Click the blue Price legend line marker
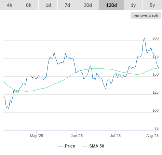 click(60, 146)
